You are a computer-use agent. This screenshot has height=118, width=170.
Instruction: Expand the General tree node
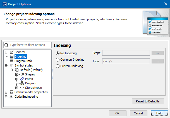pos(6,52)
